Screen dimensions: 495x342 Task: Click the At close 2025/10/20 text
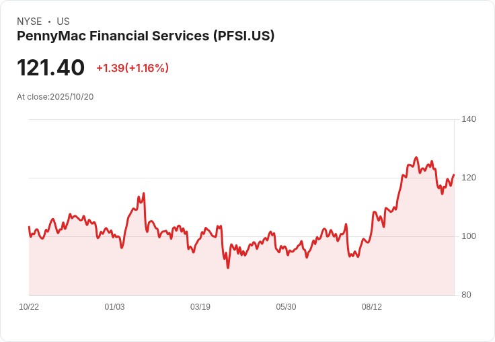[x=55, y=97]
